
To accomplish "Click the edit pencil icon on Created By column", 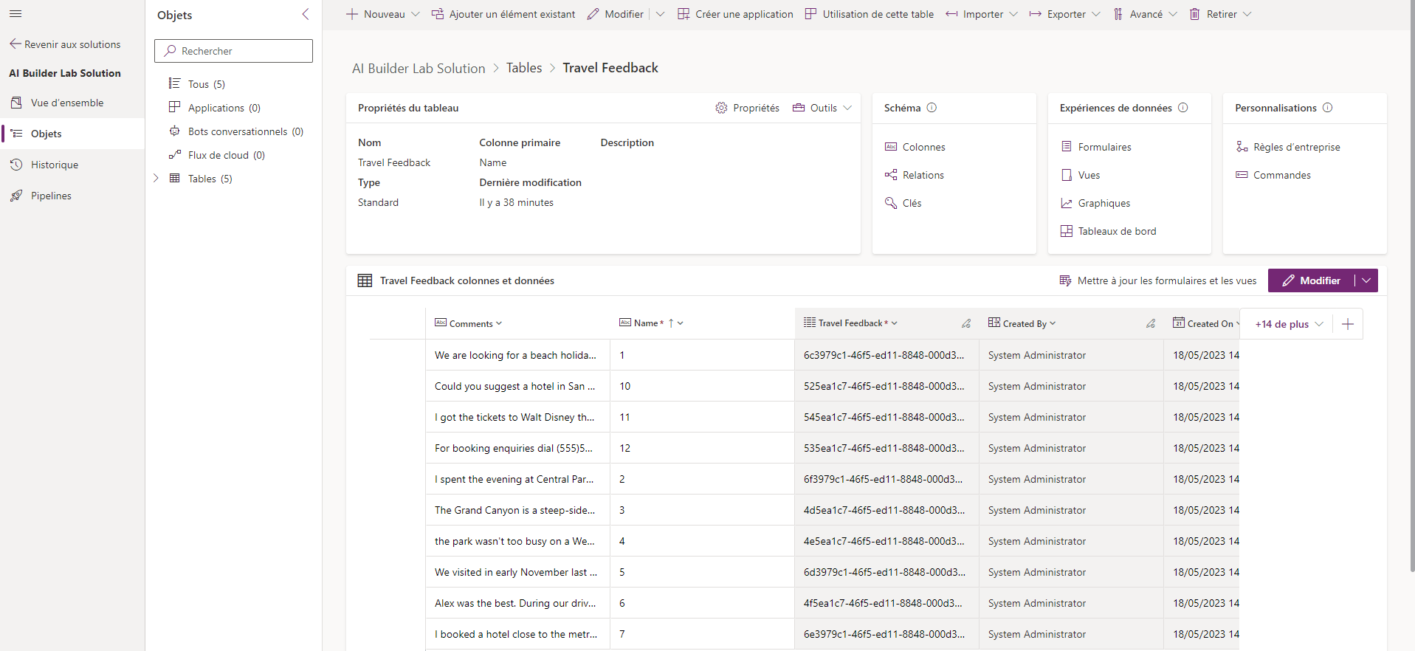I will click(x=1151, y=323).
